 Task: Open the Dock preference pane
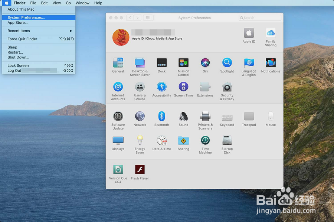click(161, 65)
